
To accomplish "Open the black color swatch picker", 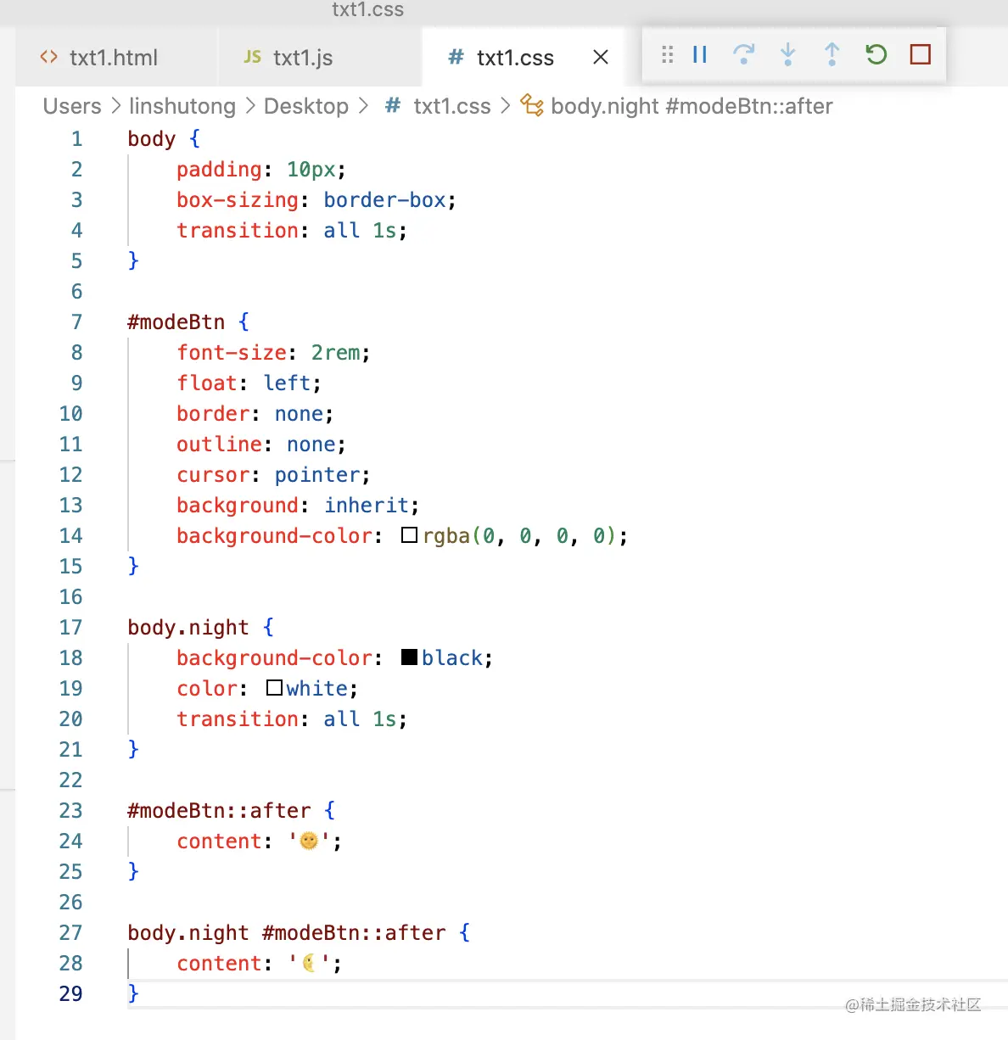I will point(409,657).
